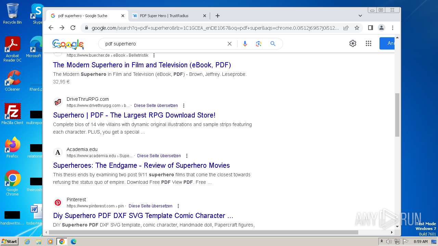Click Diese Seite übersetzen for Academia.edu
438x246 pixels.
coord(159,156)
